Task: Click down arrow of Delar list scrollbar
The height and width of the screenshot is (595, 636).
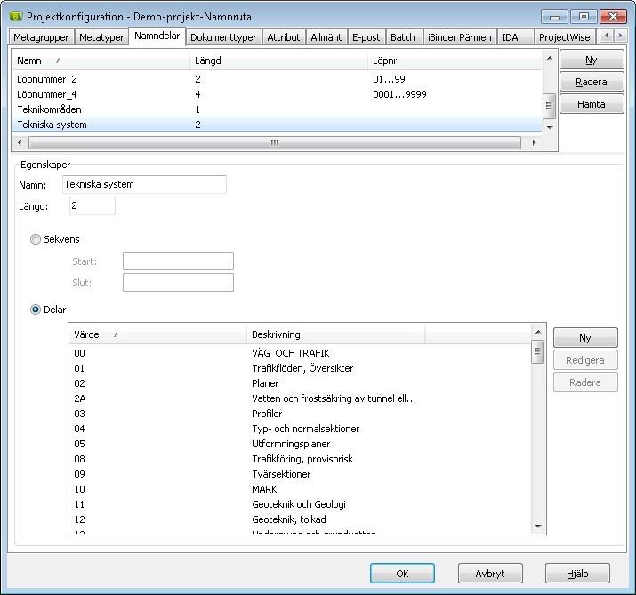Action: [538, 526]
